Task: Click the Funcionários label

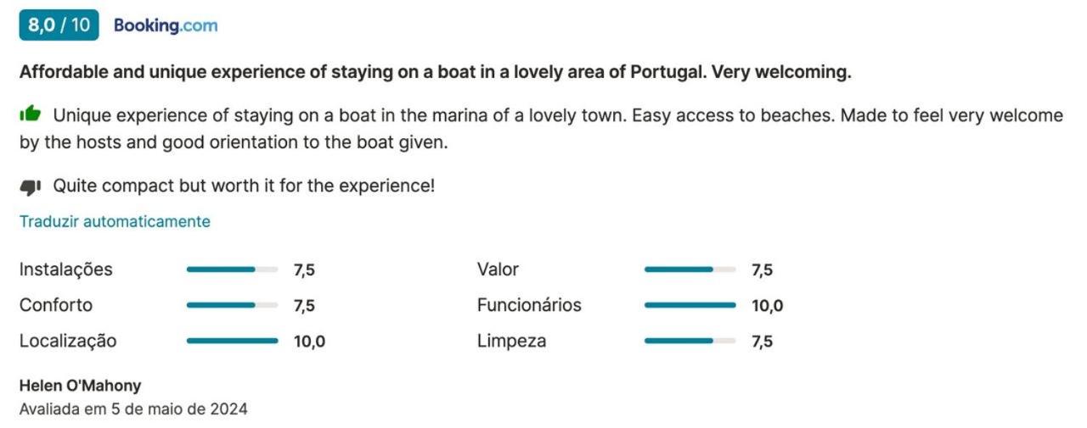Action: (x=529, y=305)
